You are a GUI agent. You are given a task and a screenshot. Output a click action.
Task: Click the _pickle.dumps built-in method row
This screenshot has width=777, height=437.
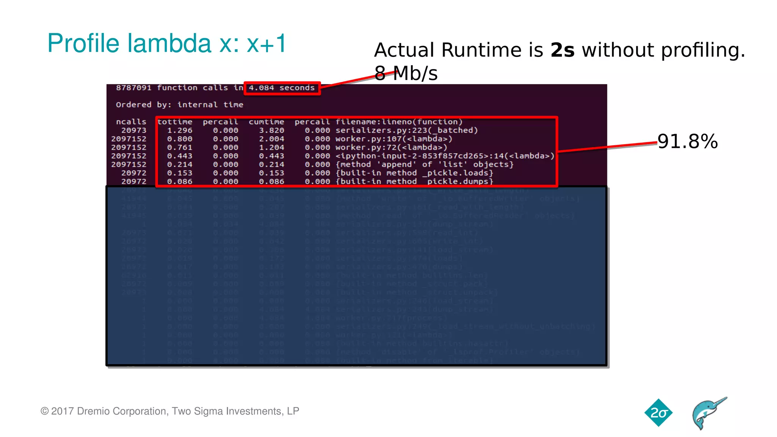tap(414, 181)
